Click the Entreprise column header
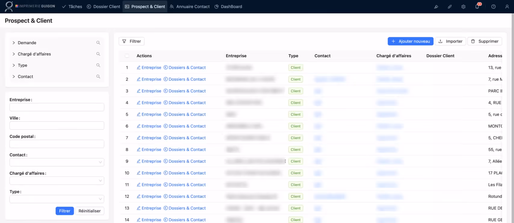 236,56
